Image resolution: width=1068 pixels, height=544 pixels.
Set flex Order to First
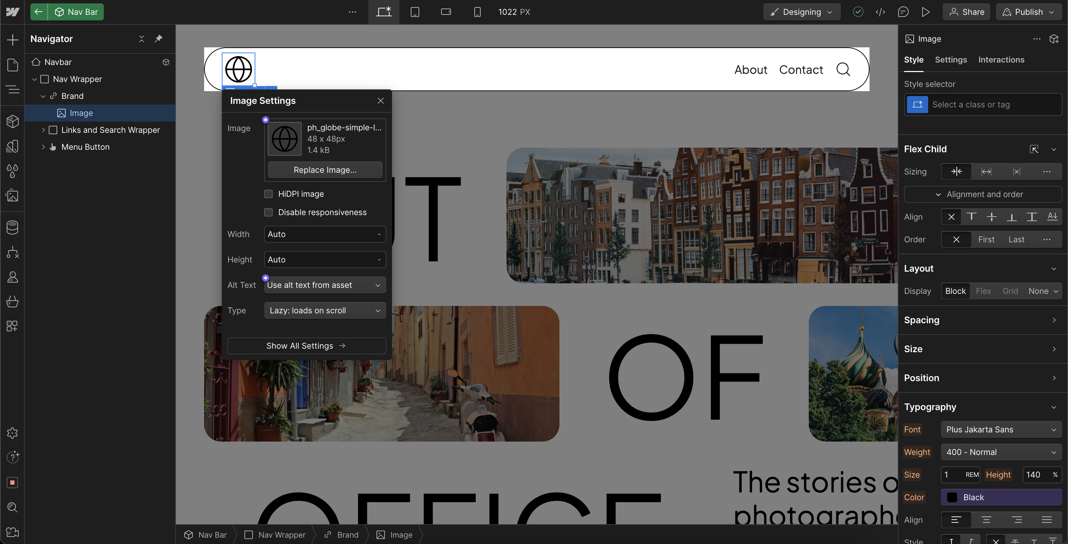[986, 239]
